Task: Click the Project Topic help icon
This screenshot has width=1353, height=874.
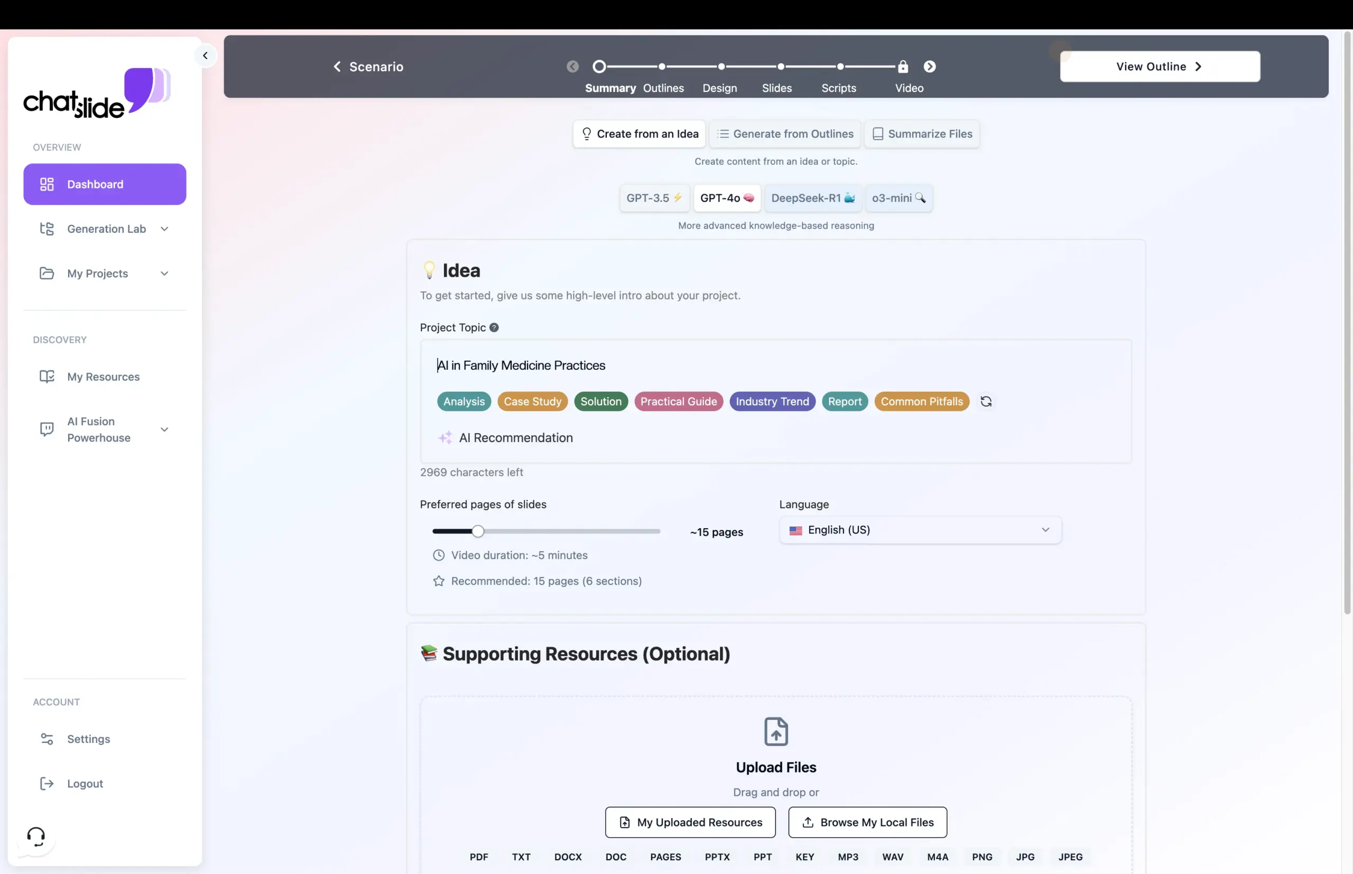Action: 494,327
